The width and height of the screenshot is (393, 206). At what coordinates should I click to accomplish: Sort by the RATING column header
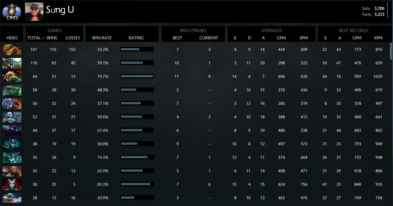pos(136,38)
